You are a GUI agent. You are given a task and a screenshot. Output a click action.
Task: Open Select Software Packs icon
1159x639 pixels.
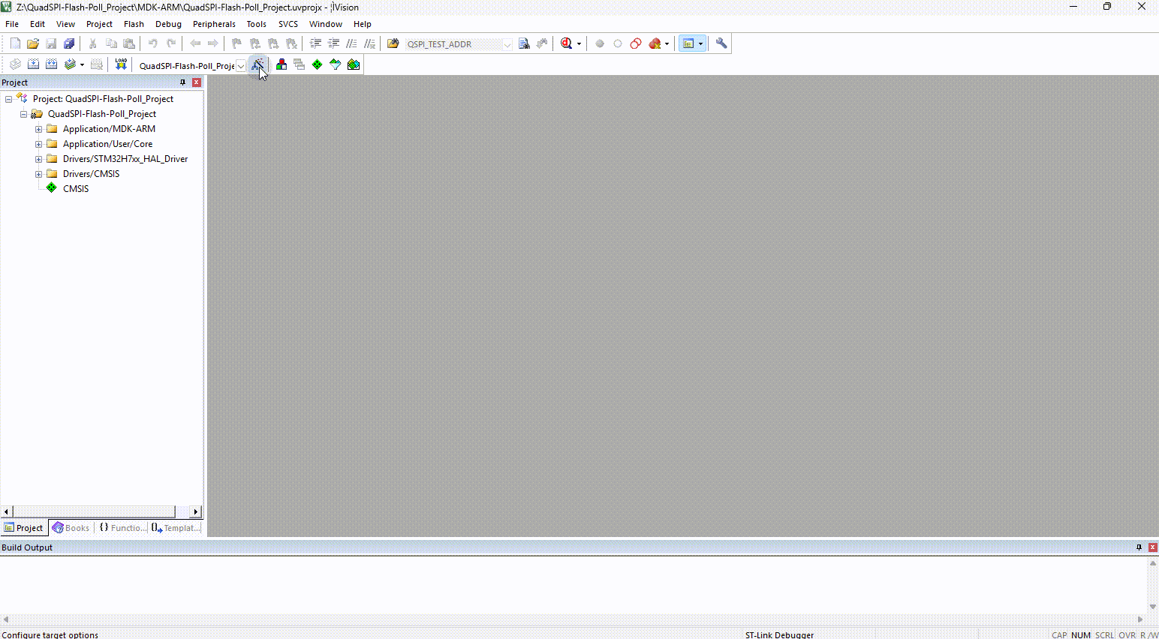(x=336, y=64)
